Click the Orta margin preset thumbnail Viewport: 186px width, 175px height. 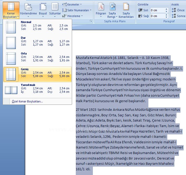pos(11,58)
